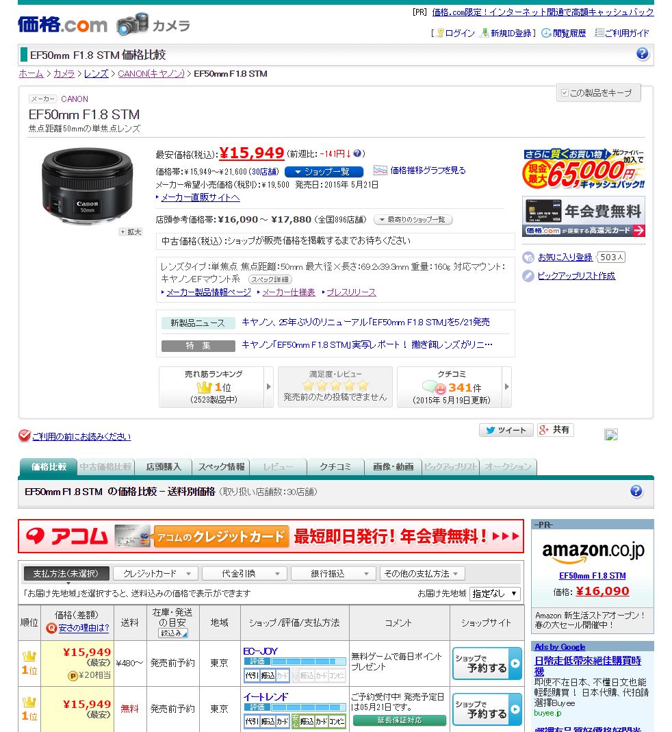Open the メーカー直販サイトへ link
672x732 pixels.
click(x=201, y=197)
